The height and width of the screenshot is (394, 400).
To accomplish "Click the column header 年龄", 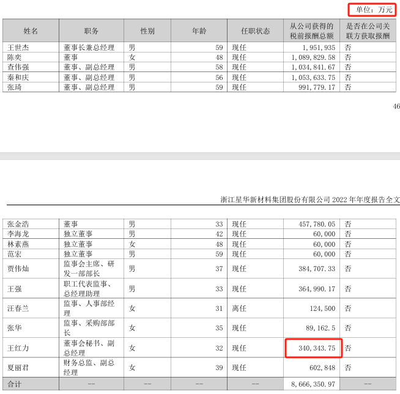I will click(199, 31).
